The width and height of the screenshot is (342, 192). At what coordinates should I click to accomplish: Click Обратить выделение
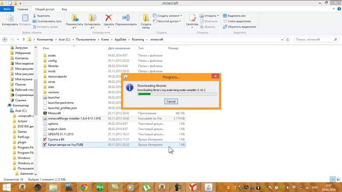[239, 27]
